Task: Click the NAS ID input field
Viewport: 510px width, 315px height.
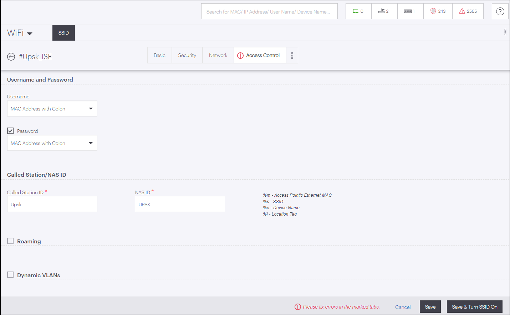Action: tap(180, 205)
